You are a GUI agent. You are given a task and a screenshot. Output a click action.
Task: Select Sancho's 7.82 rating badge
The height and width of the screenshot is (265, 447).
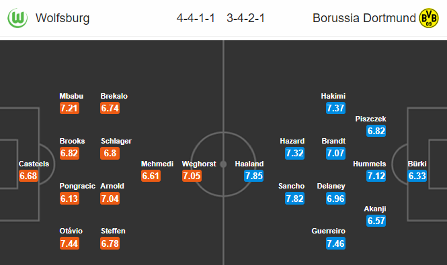coord(295,199)
